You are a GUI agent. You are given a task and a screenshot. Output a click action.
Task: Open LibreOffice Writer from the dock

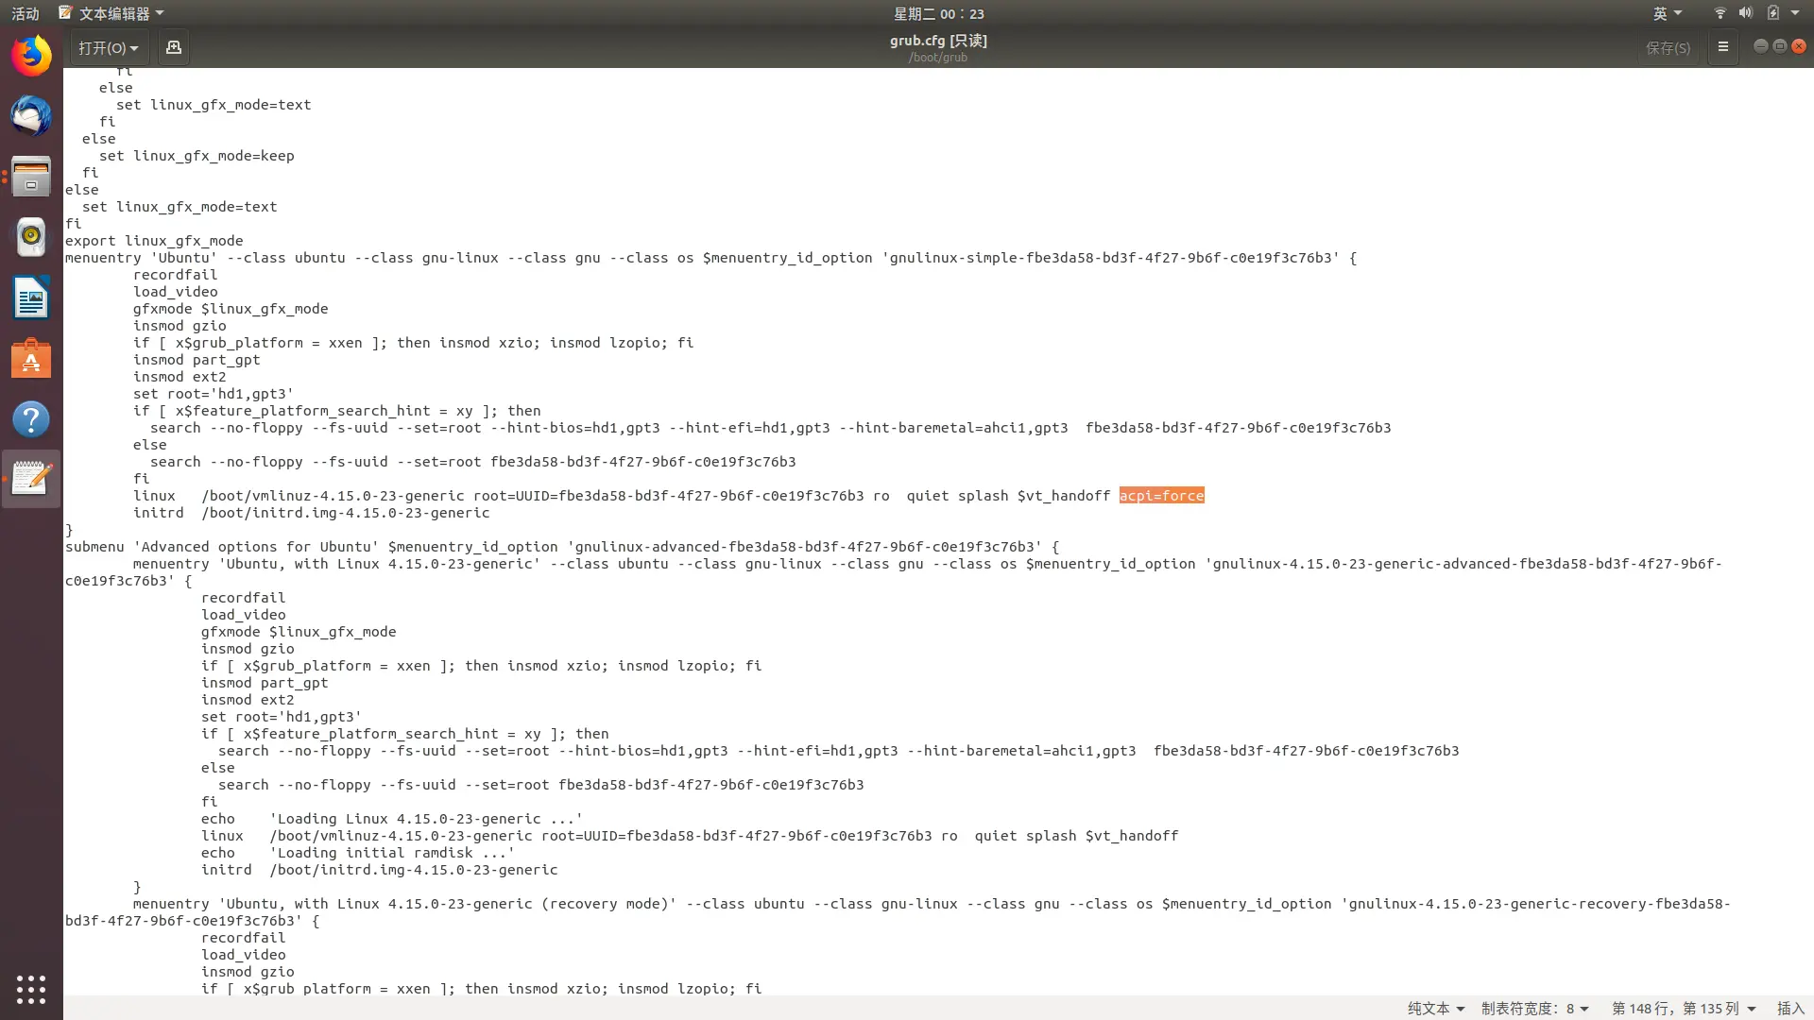point(31,298)
